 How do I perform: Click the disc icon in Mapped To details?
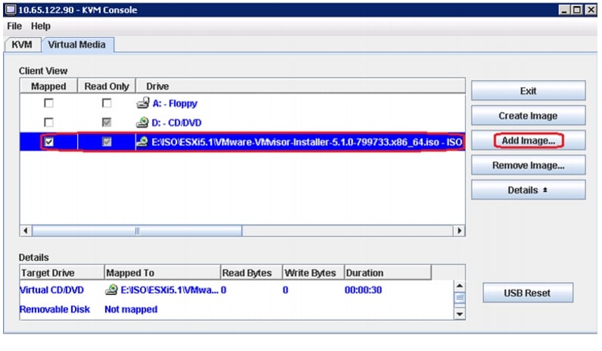111,290
